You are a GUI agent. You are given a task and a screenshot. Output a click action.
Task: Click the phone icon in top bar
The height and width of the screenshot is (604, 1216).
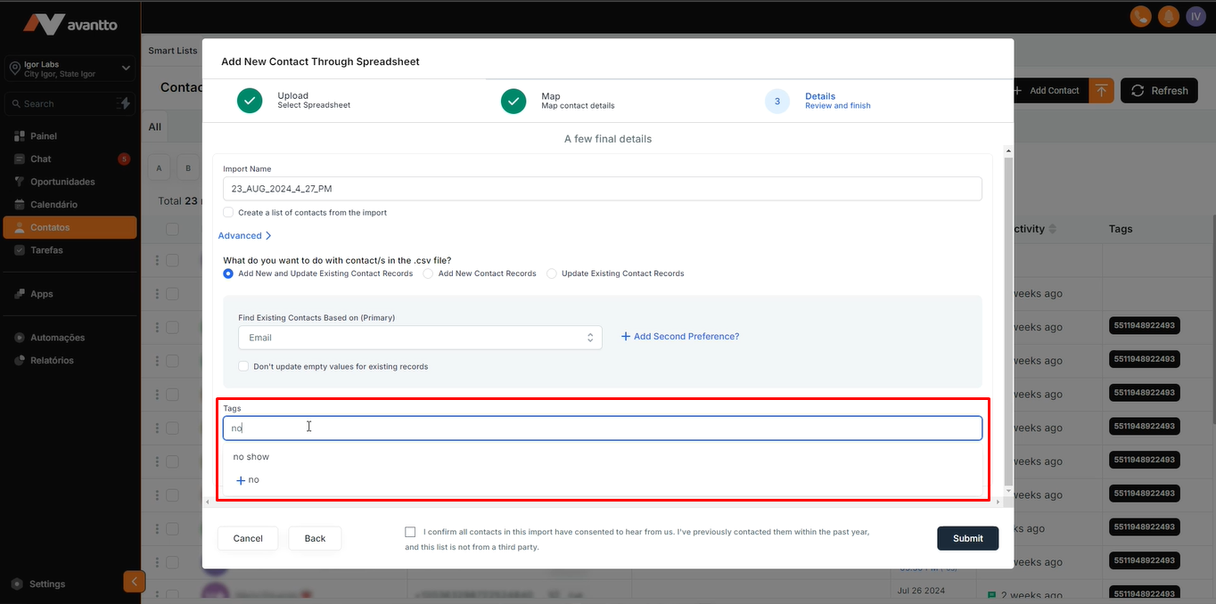point(1140,17)
